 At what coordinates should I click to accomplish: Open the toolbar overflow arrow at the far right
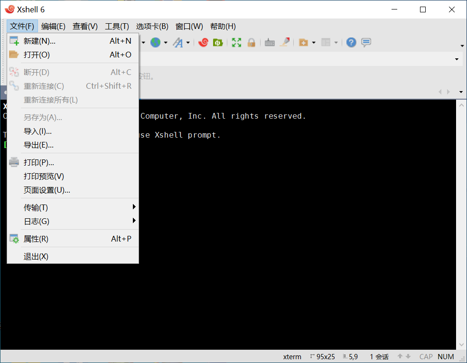click(x=462, y=46)
